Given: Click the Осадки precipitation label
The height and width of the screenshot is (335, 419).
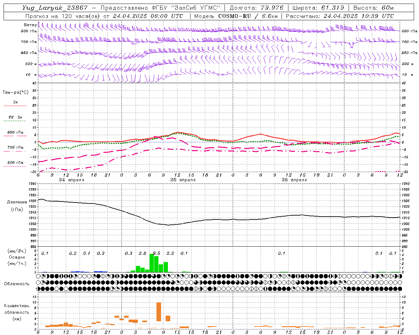Looking at the screenshot, I should 17,257.
